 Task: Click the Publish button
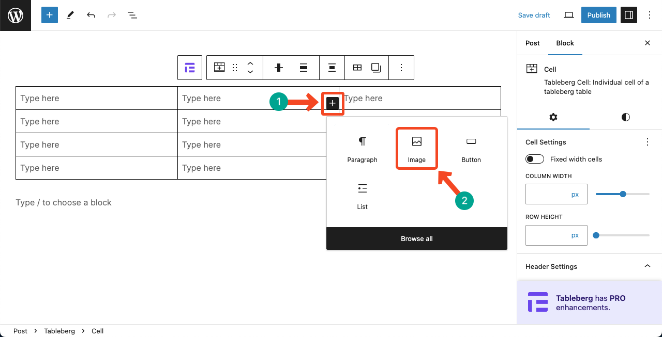[x=599, y=15]
